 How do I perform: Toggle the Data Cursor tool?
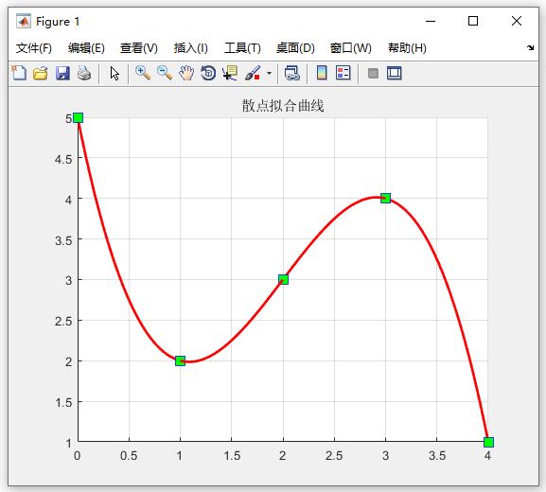[x=230, y=73]
